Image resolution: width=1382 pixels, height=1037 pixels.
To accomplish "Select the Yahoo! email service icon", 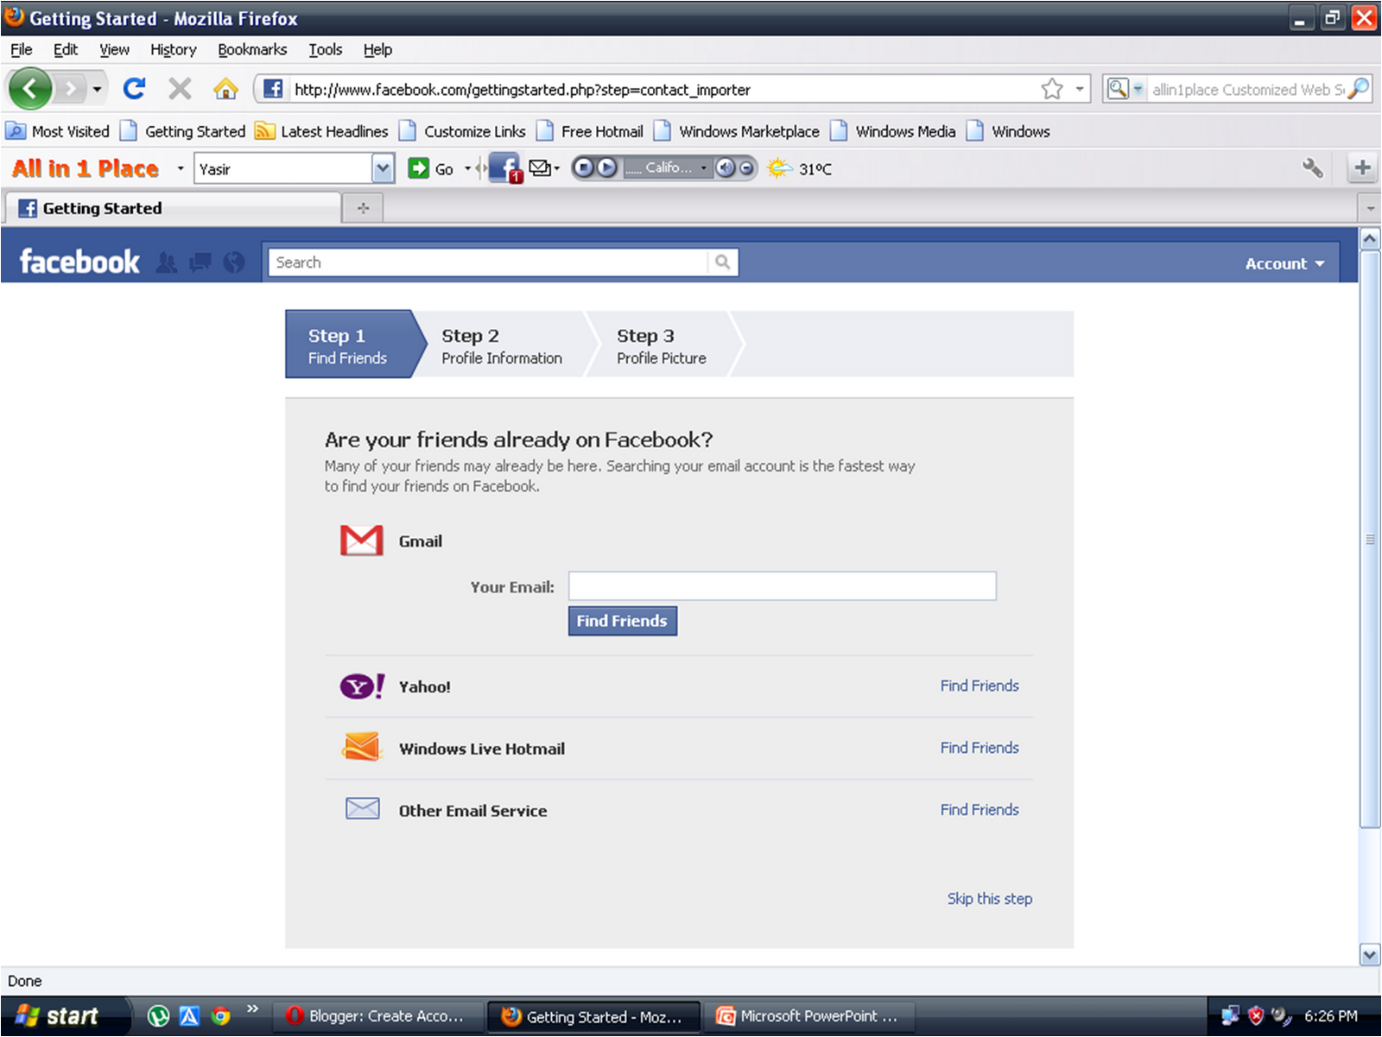I will (x=361, y=685).
